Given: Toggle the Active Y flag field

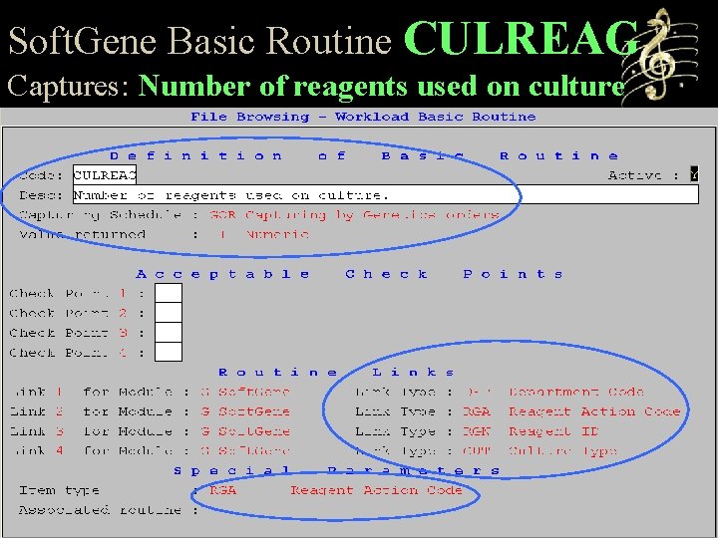Looking at the screenshot, I should tap(694, 174).
